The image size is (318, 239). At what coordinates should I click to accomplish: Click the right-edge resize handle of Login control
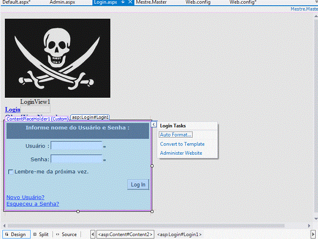point(152,166)
